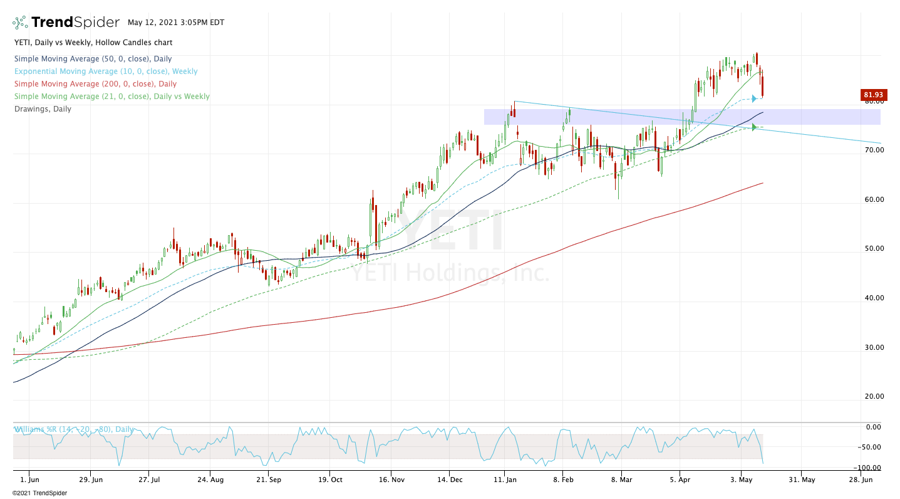This screenshot has width=900, height=499.
Task: Select the Simple Moving Average (200, 0, close) legend
Action: coord(95,84)
